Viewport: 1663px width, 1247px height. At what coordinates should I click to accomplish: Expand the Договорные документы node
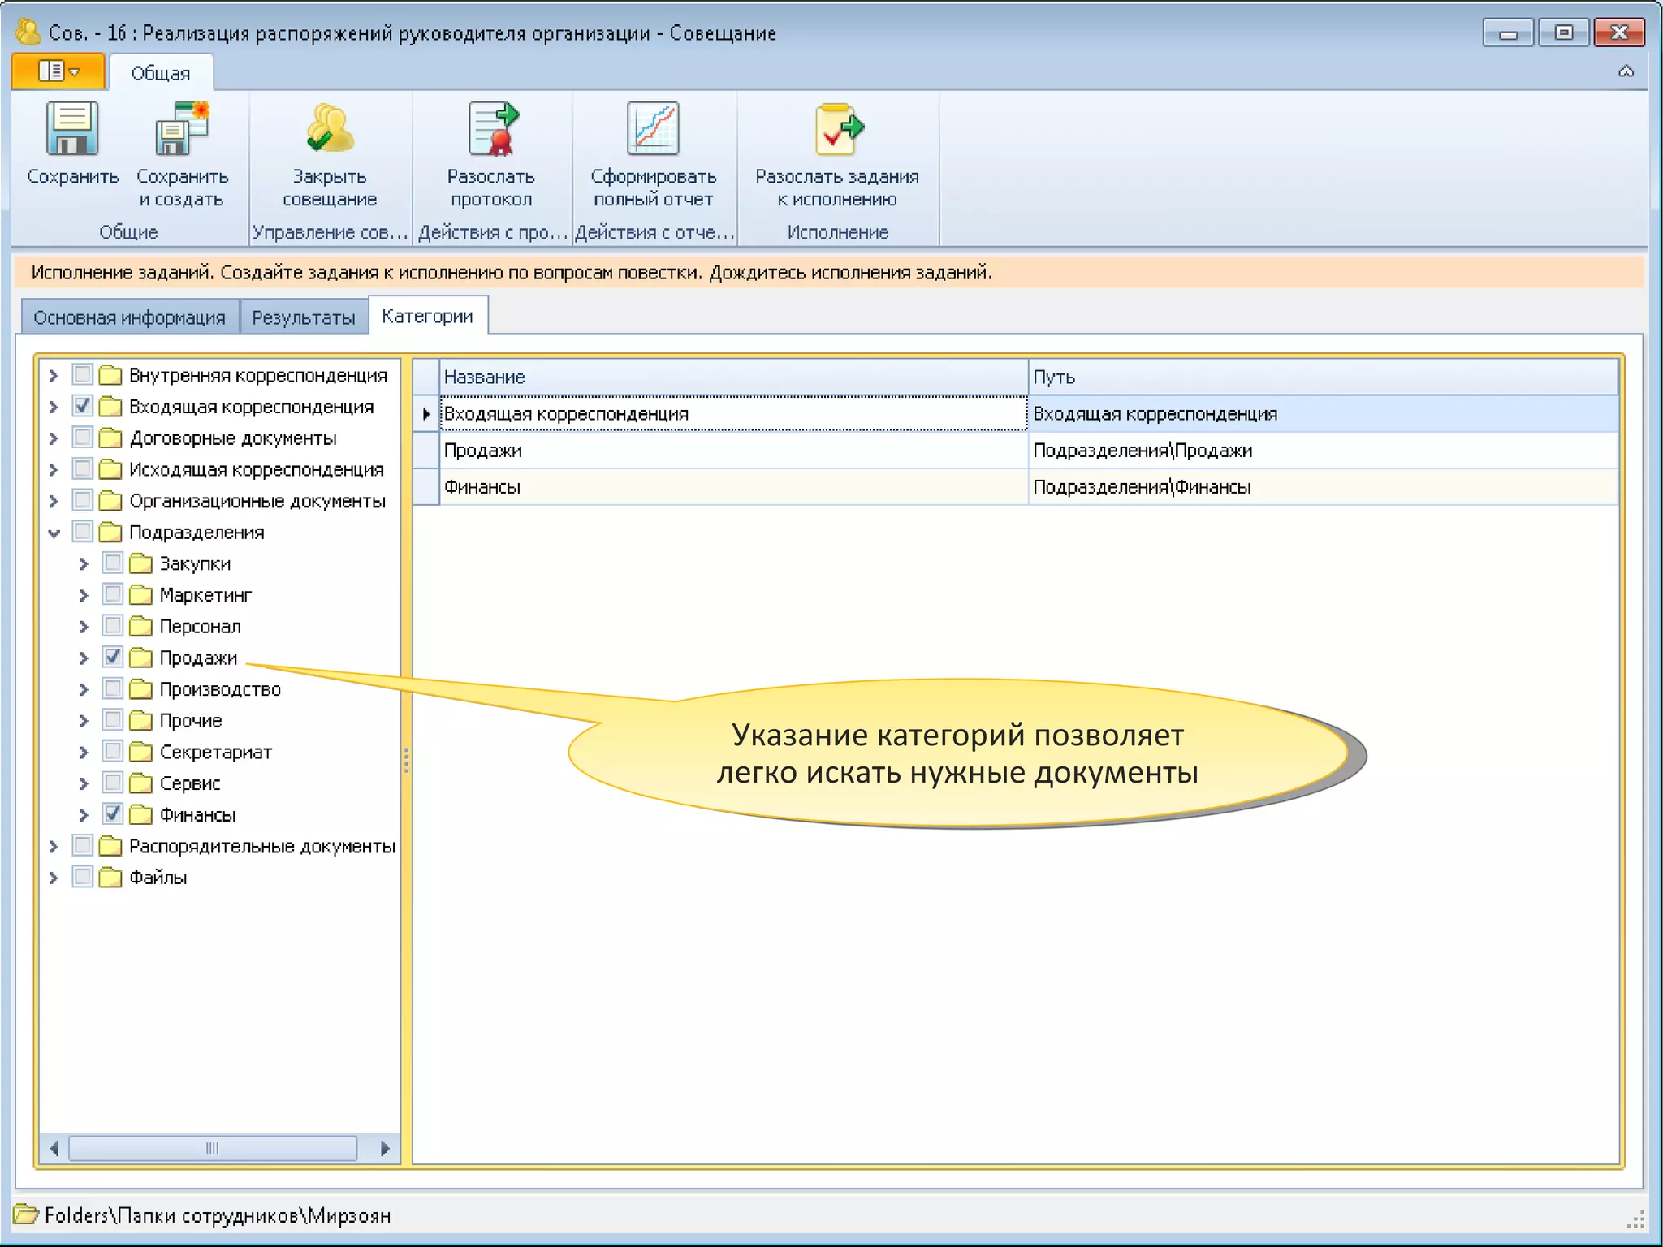[54, 438]
